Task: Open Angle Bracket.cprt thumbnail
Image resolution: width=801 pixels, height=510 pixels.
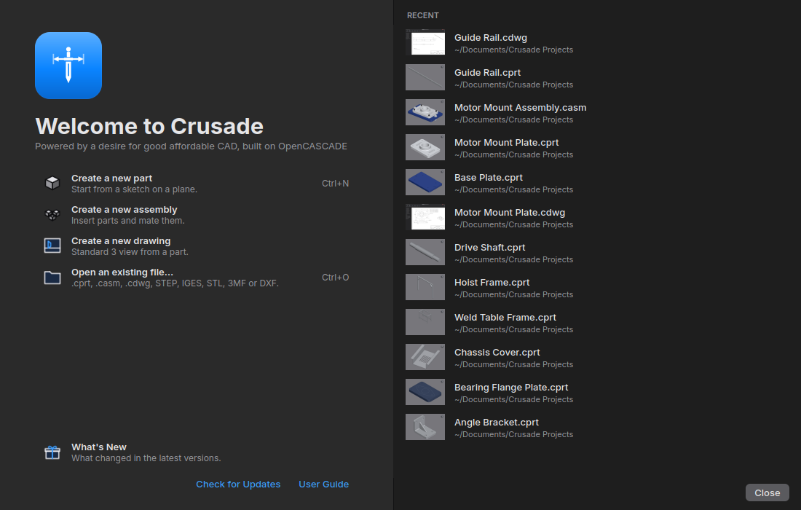Action: (x=425, y=427)
